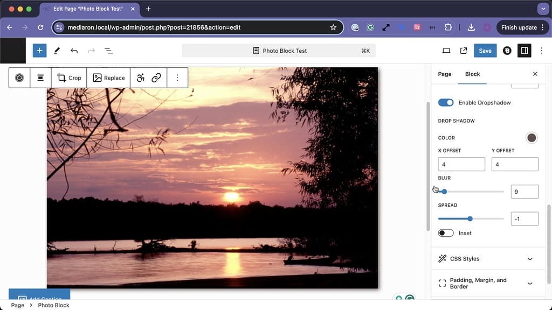Screen dimensions: 552x310
Task: Click the Spread slider handle
Action: [x=470, y=219]
